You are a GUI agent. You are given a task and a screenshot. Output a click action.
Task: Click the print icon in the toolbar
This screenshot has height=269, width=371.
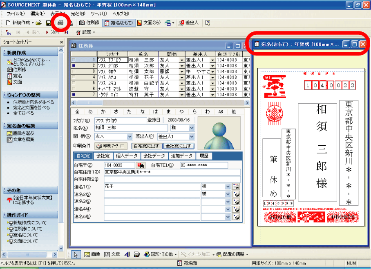pos(60,23)
